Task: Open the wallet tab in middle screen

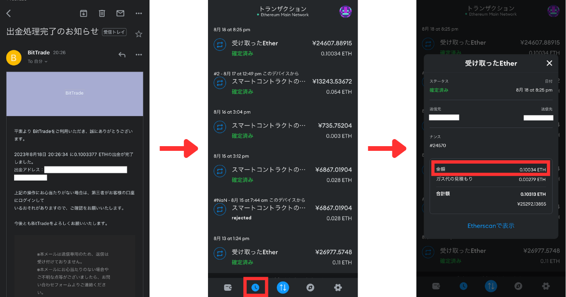Action: pyautogui.click(x=227, y=287)
